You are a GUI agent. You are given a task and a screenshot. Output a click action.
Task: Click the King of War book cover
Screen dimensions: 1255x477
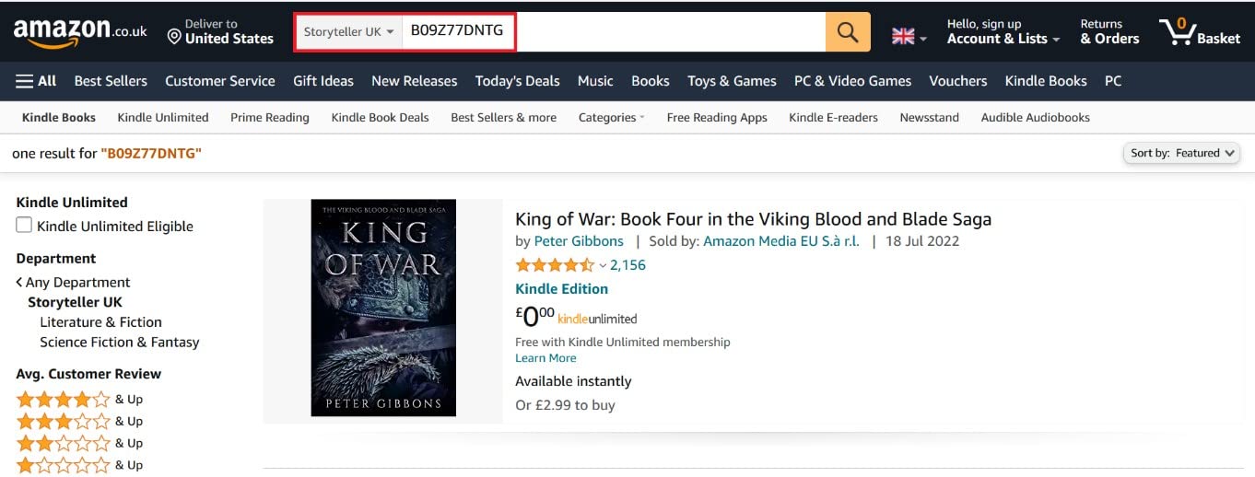point(383,308)
